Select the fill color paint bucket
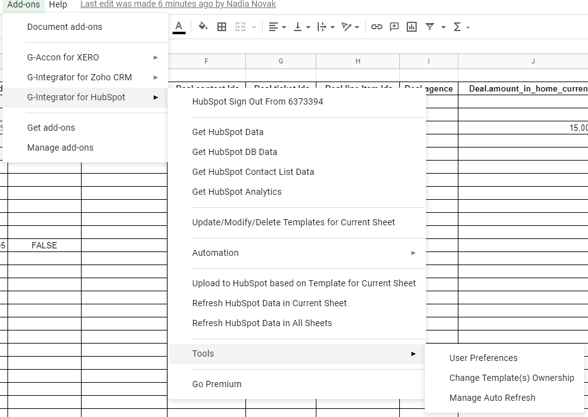Screen dimensions: 588x417 203,27
